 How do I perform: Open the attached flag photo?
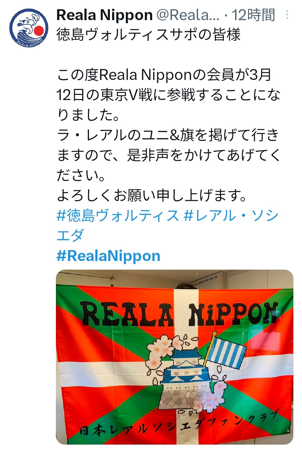coord(174,357)
